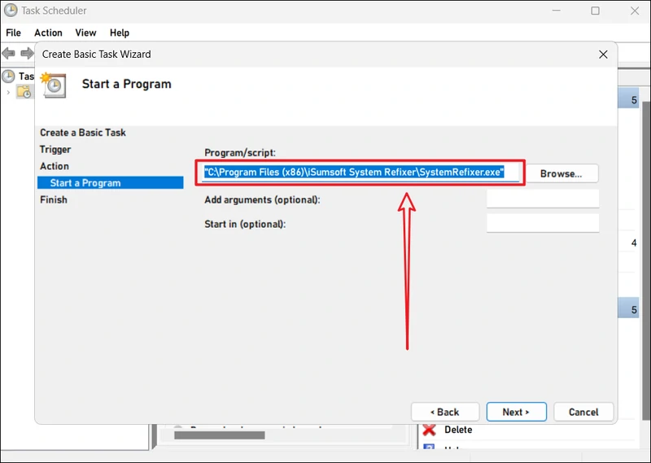Click the Browse... button
Image resolution: width=651 pixels, height=463 pixels.
(561, 173)
